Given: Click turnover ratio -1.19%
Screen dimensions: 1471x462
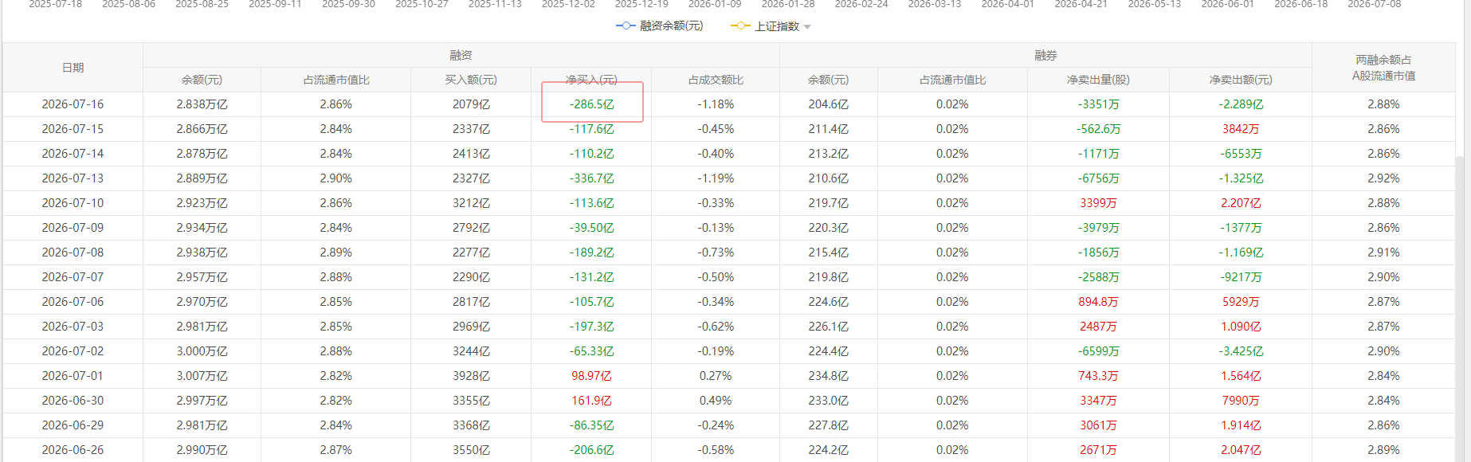Looking at the screenshot, I should (x=716, y=178).
